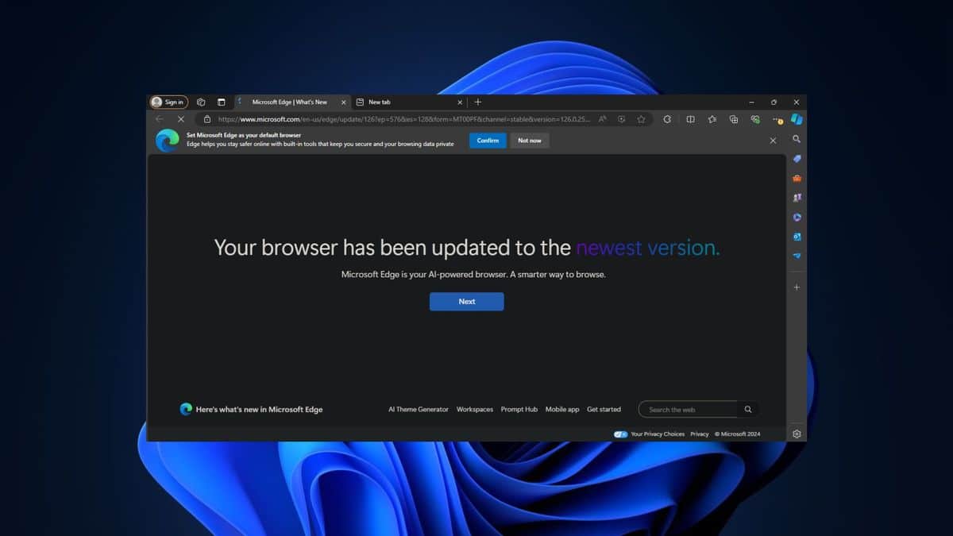Open the sidebar Games icon
The width and height of the screenshot is (953, 536).
coord(797,197)
